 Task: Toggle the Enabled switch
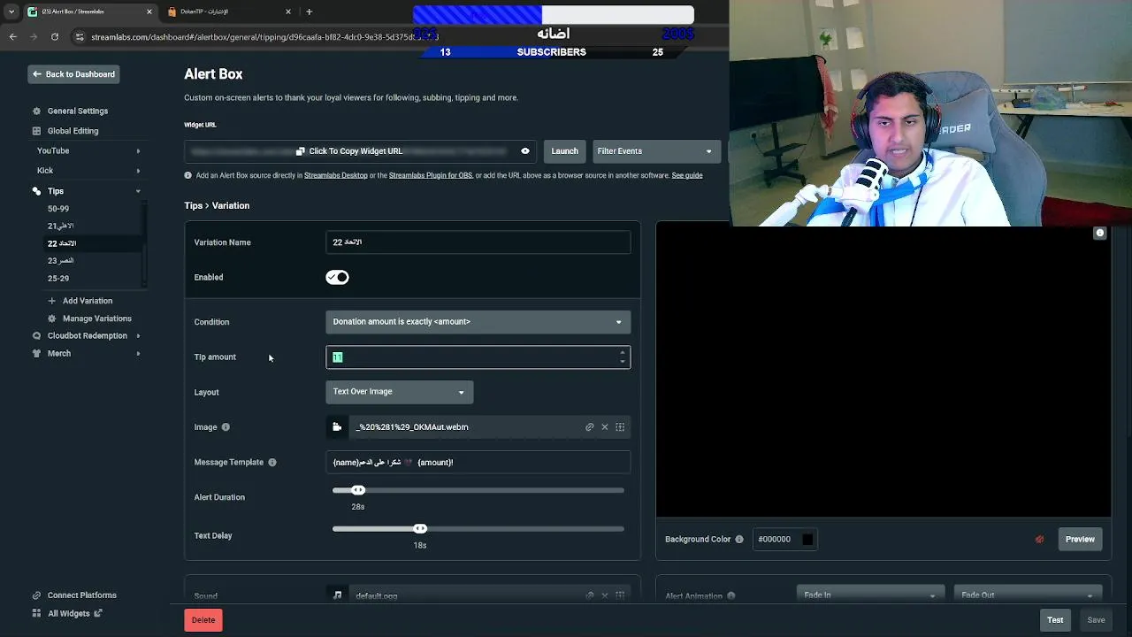click(x=337, y=278)
